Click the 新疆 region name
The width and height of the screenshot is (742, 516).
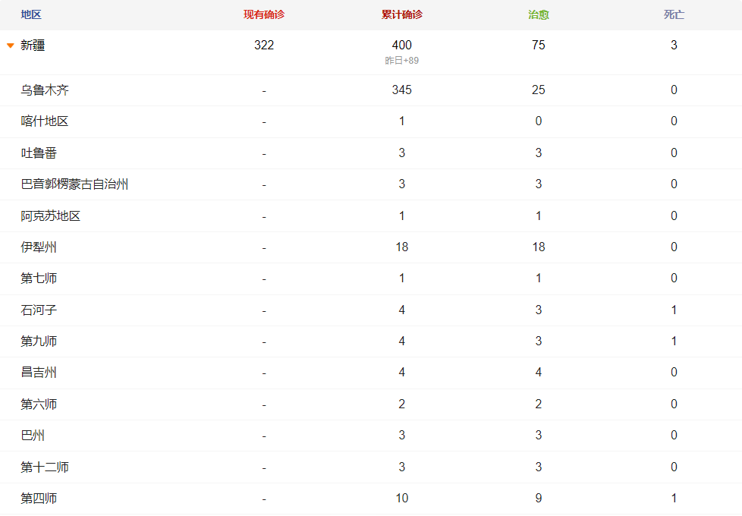33,46
